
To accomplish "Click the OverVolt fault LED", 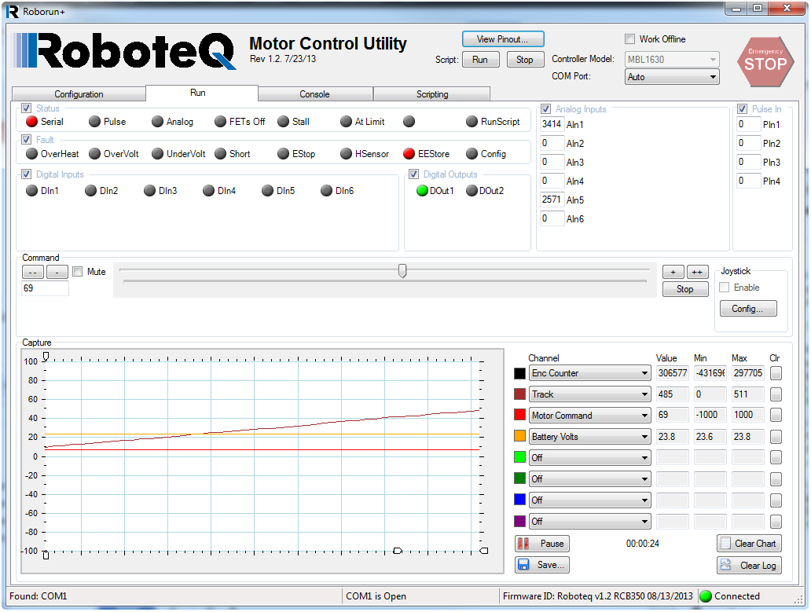I will coord(94,153).
